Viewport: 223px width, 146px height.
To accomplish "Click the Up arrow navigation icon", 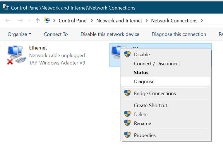I will pos(37,21).
